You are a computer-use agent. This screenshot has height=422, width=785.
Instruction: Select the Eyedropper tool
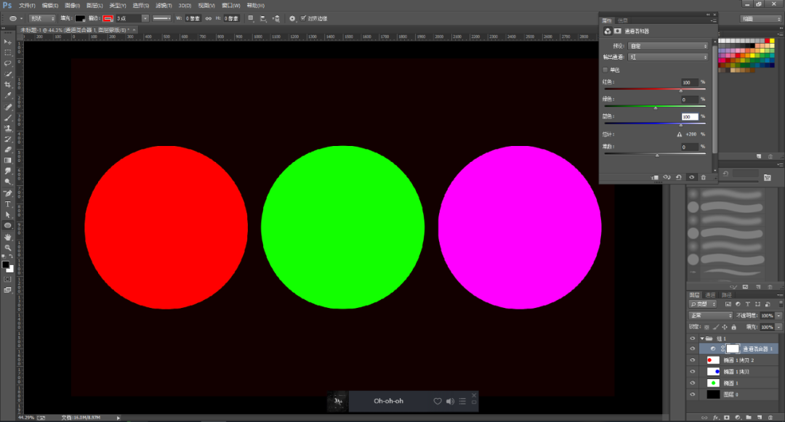click(7, 95)
